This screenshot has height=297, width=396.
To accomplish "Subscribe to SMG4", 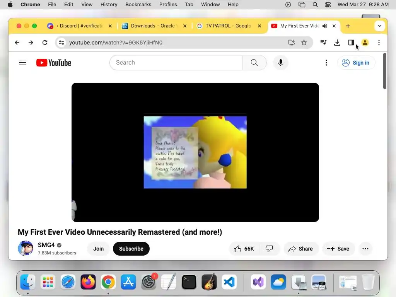I will 131,249.
